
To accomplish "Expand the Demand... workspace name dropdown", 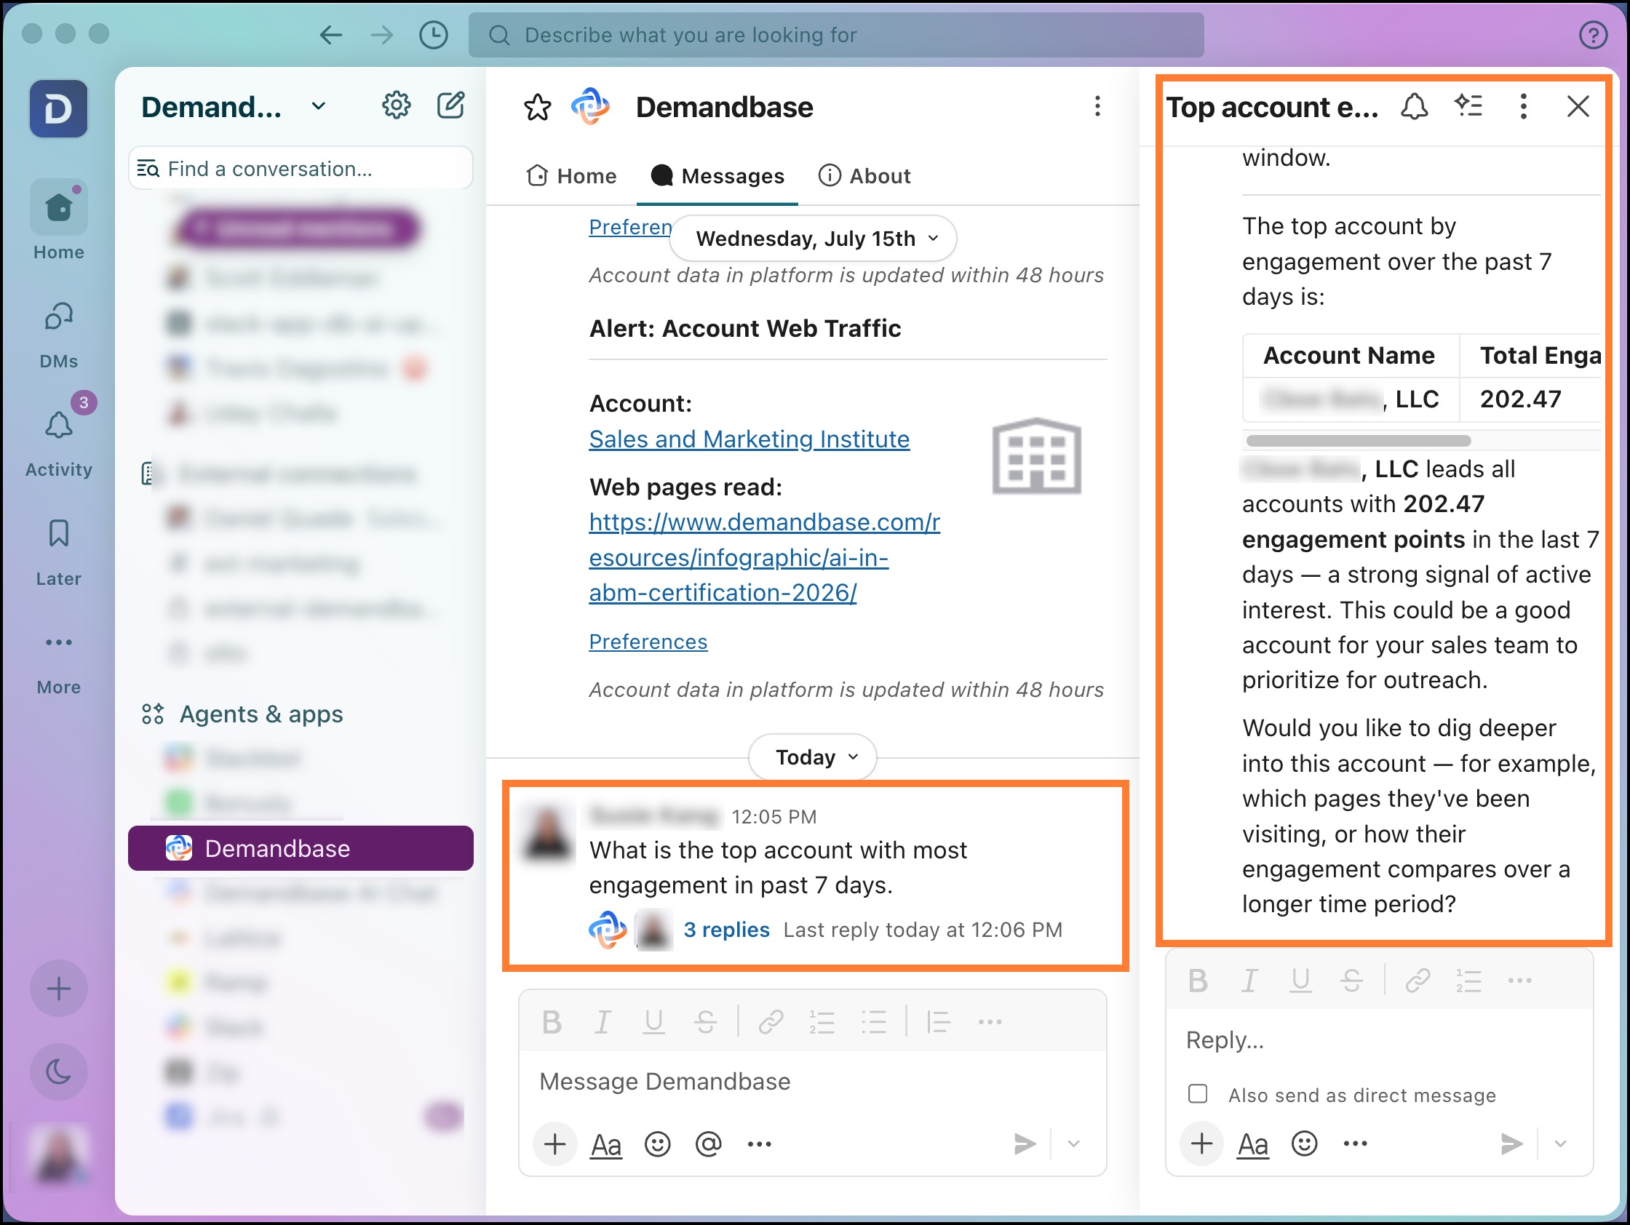I will tap(318, 106).
